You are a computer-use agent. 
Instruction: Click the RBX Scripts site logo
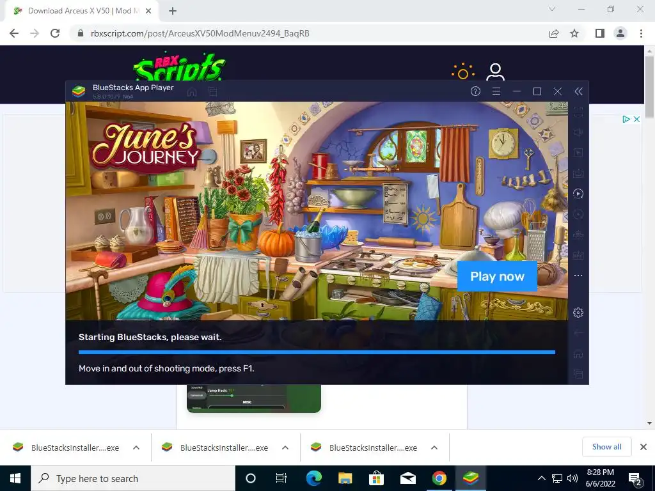pyautogui.click(x=179, y=66)
